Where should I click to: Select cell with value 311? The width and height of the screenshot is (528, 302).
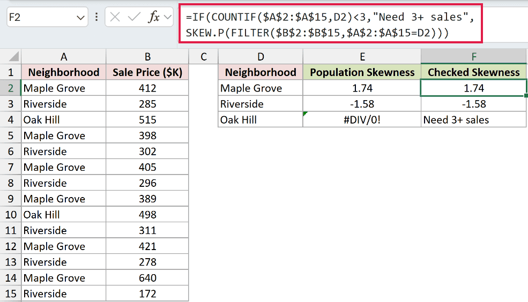pos(147,230)
